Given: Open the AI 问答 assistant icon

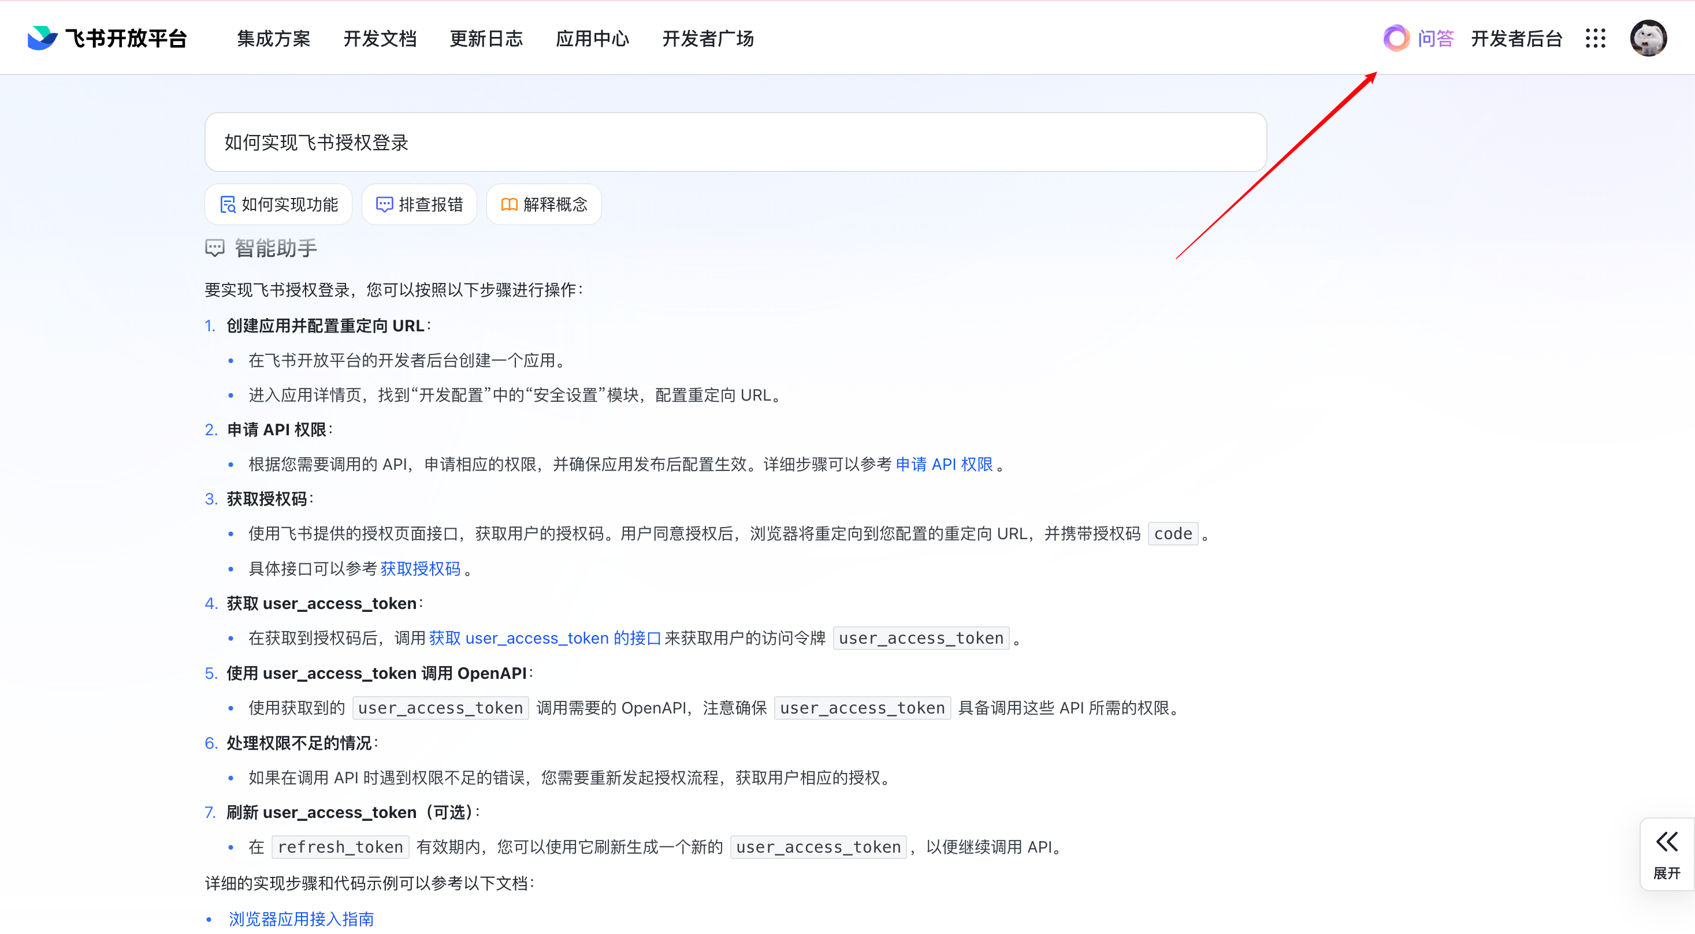Looking at the screenshot, I should click(x=1396, y=38).
